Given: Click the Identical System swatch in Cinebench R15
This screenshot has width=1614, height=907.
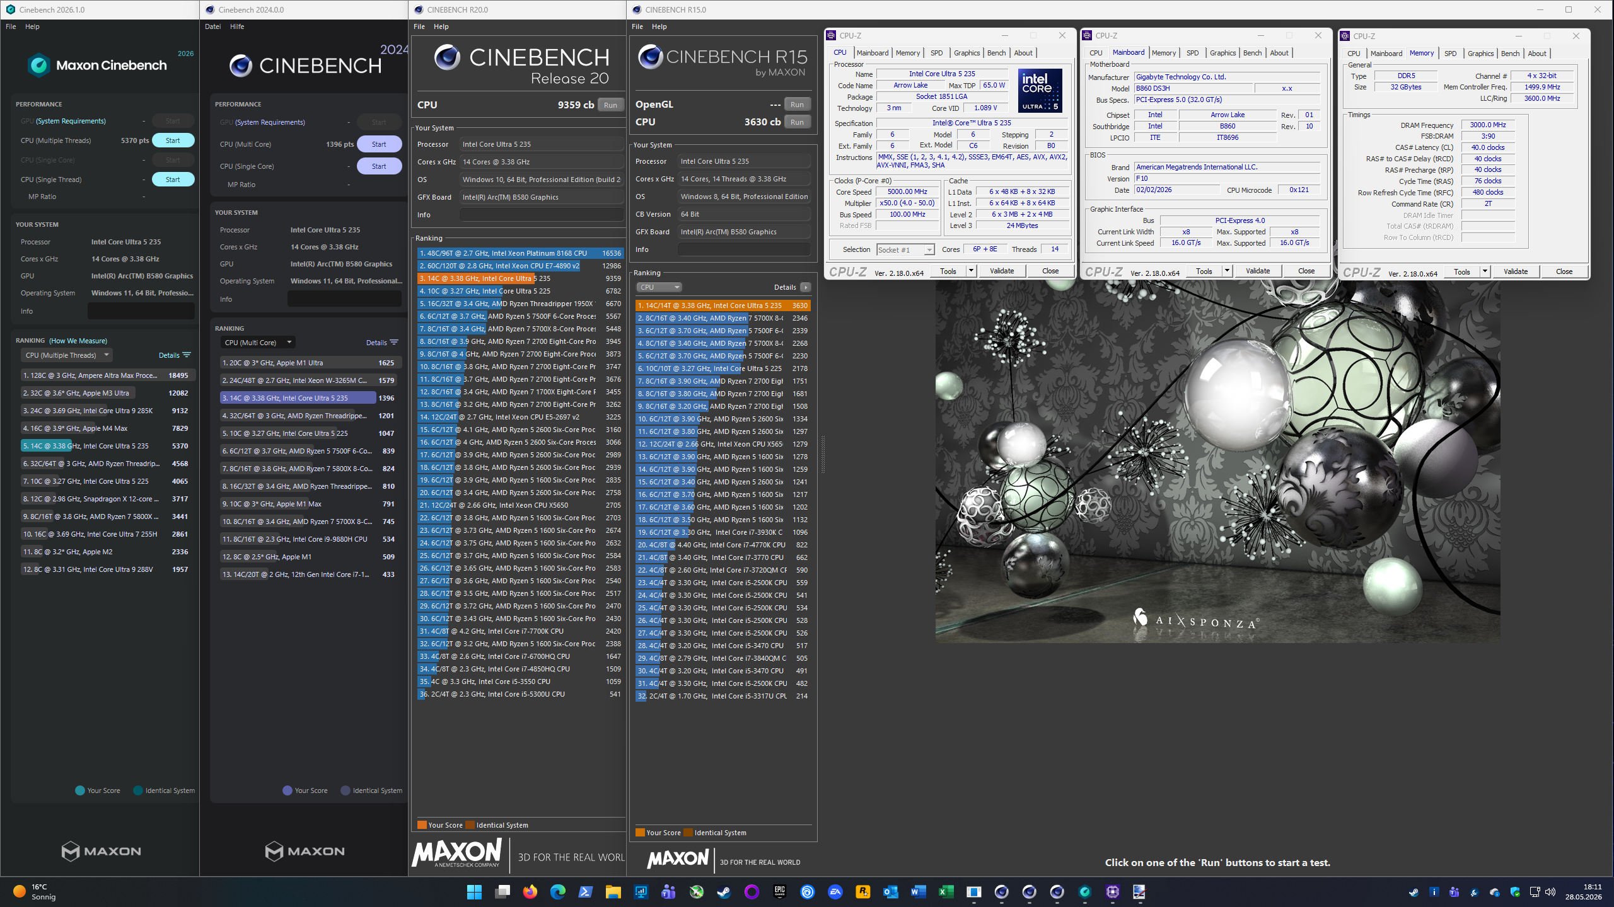Looking at the screenshot, I should (x=688, y=833).
